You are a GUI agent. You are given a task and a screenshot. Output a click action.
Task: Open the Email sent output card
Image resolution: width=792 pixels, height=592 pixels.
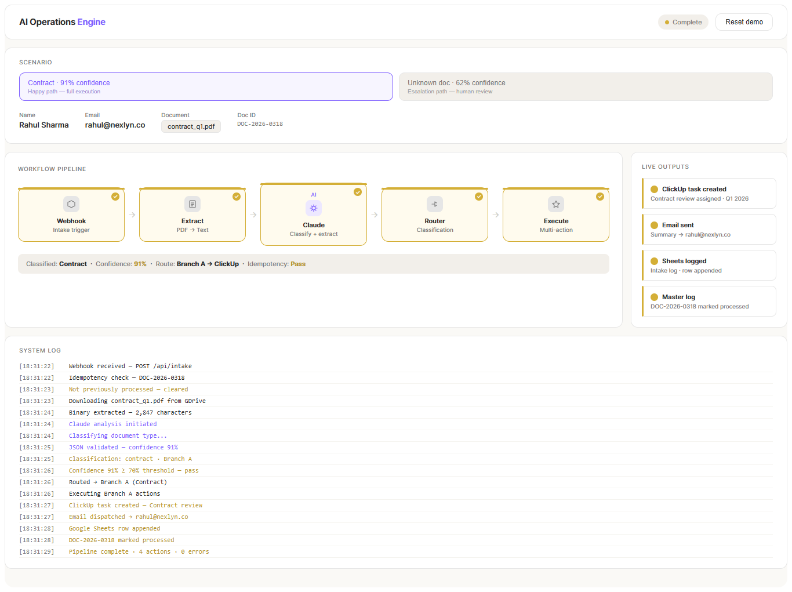click(709, 229)
